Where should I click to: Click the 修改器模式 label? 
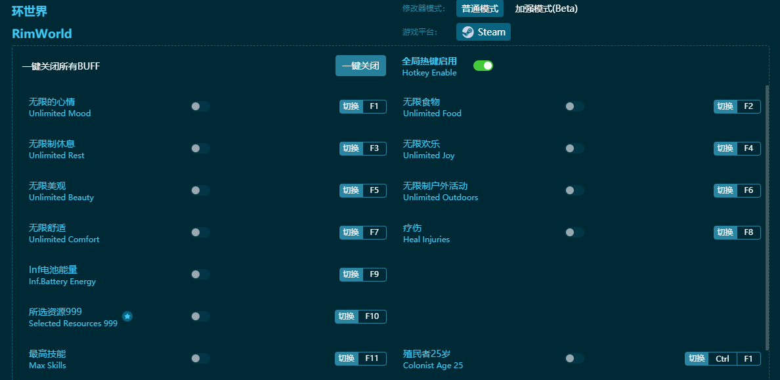(x=424, y=9)
